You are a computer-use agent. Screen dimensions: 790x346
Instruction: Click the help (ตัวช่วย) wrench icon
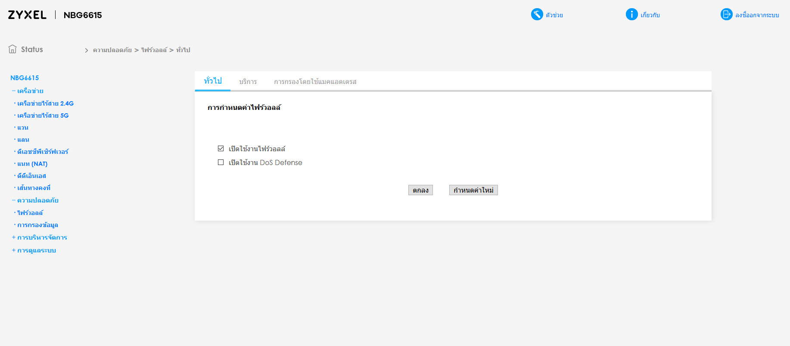(537, 15)
